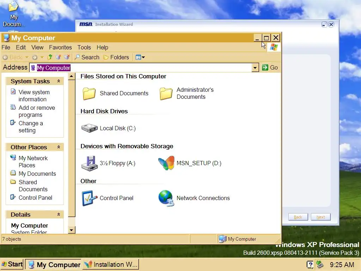Collapse the Other Places panel
Image resolution: width=361 pixels, height=271 pixels.
click(x=59, y=147)
